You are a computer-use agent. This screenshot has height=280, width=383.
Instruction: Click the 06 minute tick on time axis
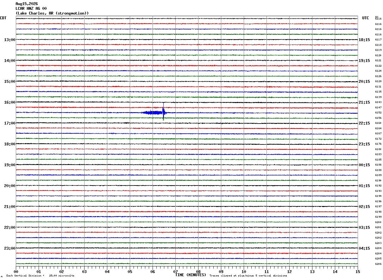click(153, 271)
